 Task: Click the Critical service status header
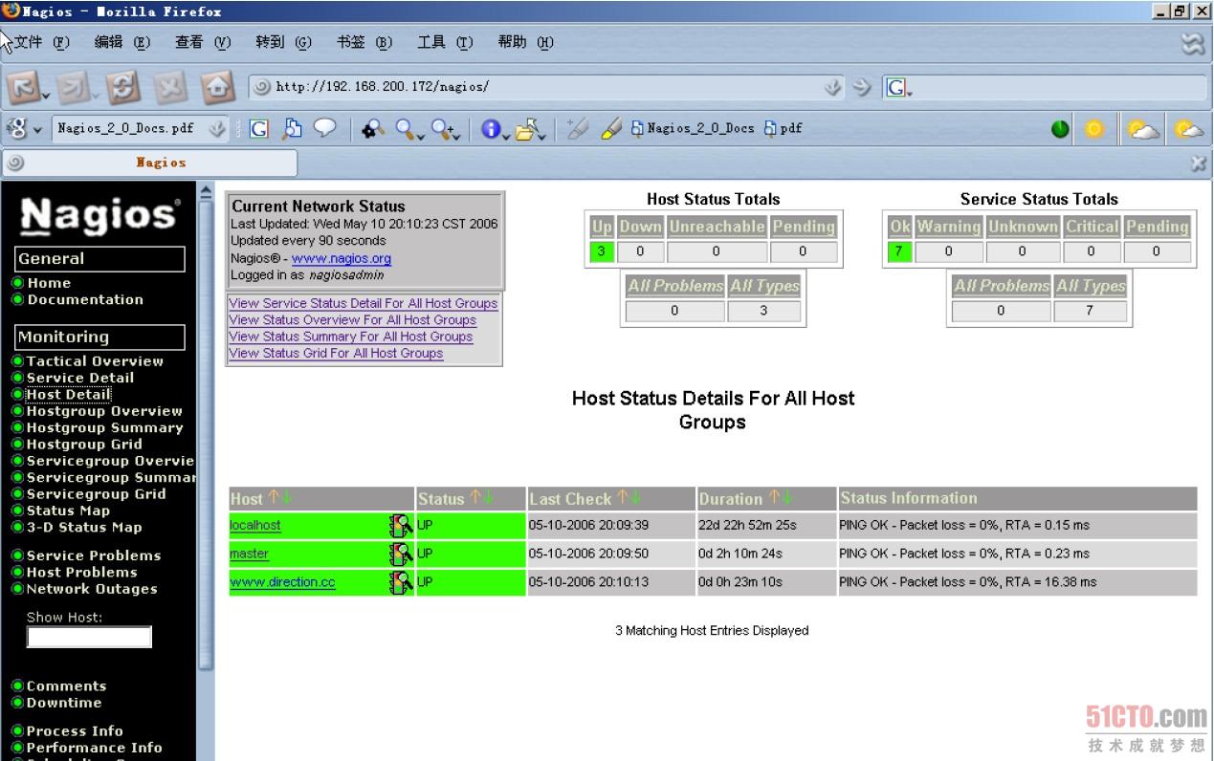[1092, 227]
